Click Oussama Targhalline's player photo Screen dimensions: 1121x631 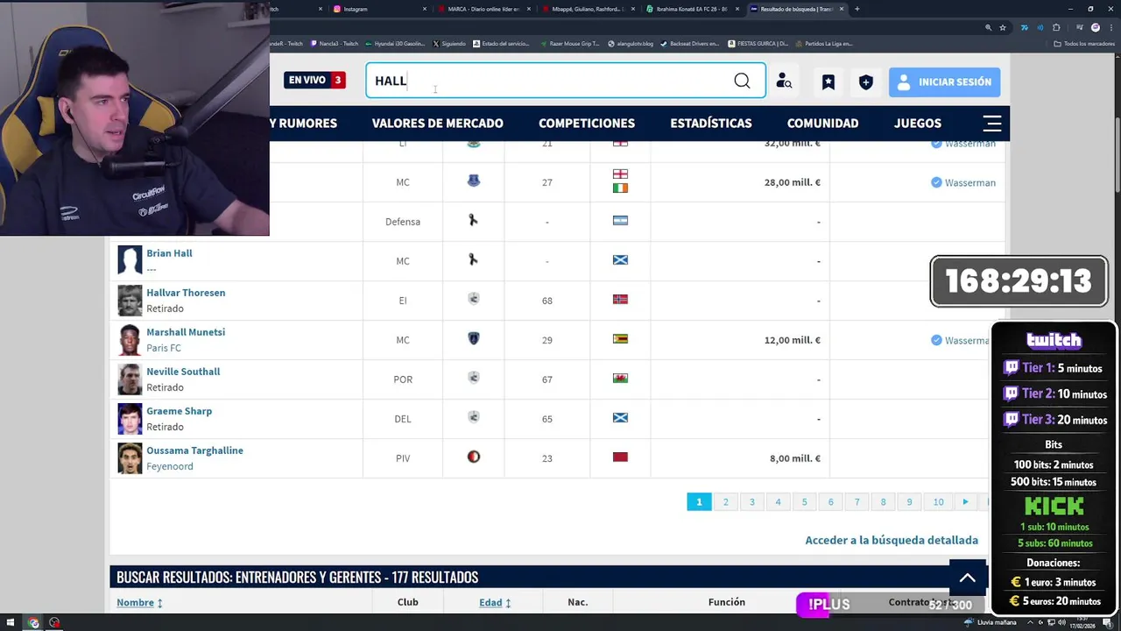pyautogui.click(x=130, y=458)
